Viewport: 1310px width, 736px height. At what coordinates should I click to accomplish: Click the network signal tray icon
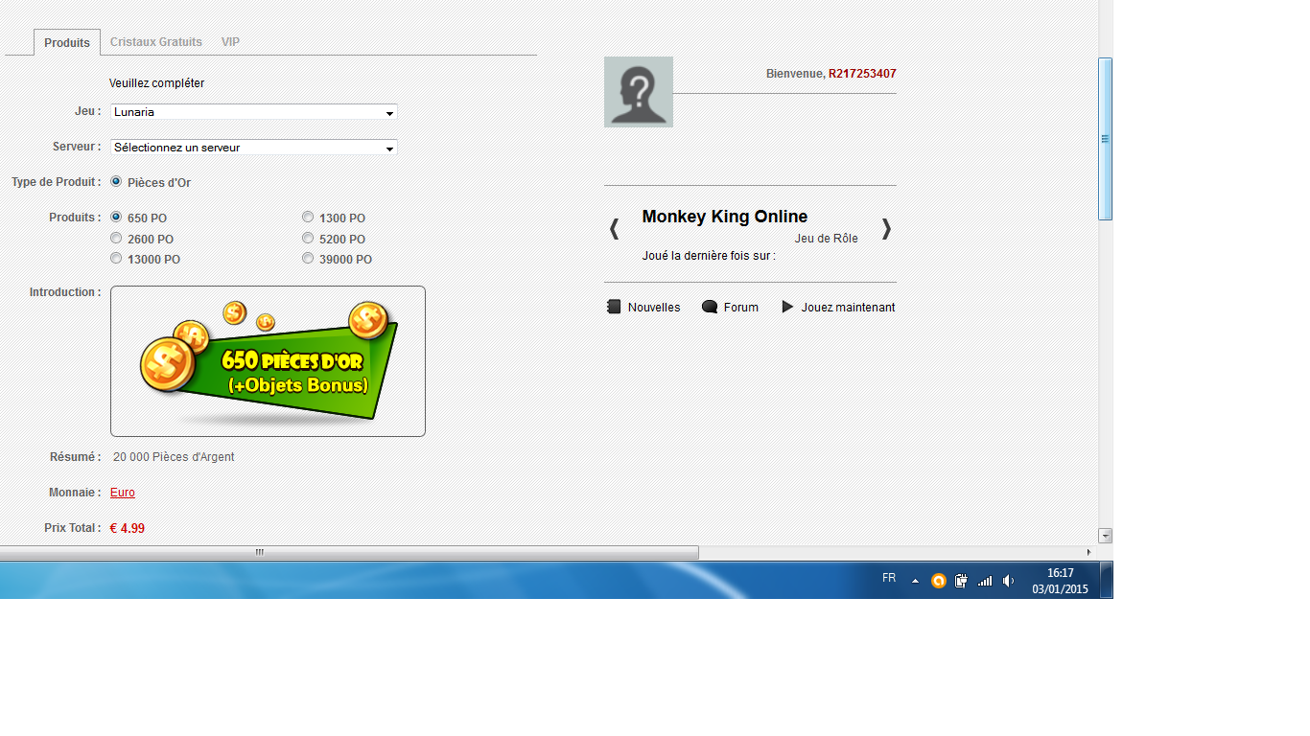[985, 581]
